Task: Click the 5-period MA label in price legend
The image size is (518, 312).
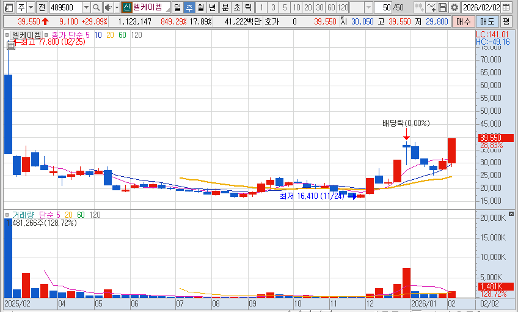Action: click(x=87, y=35)
